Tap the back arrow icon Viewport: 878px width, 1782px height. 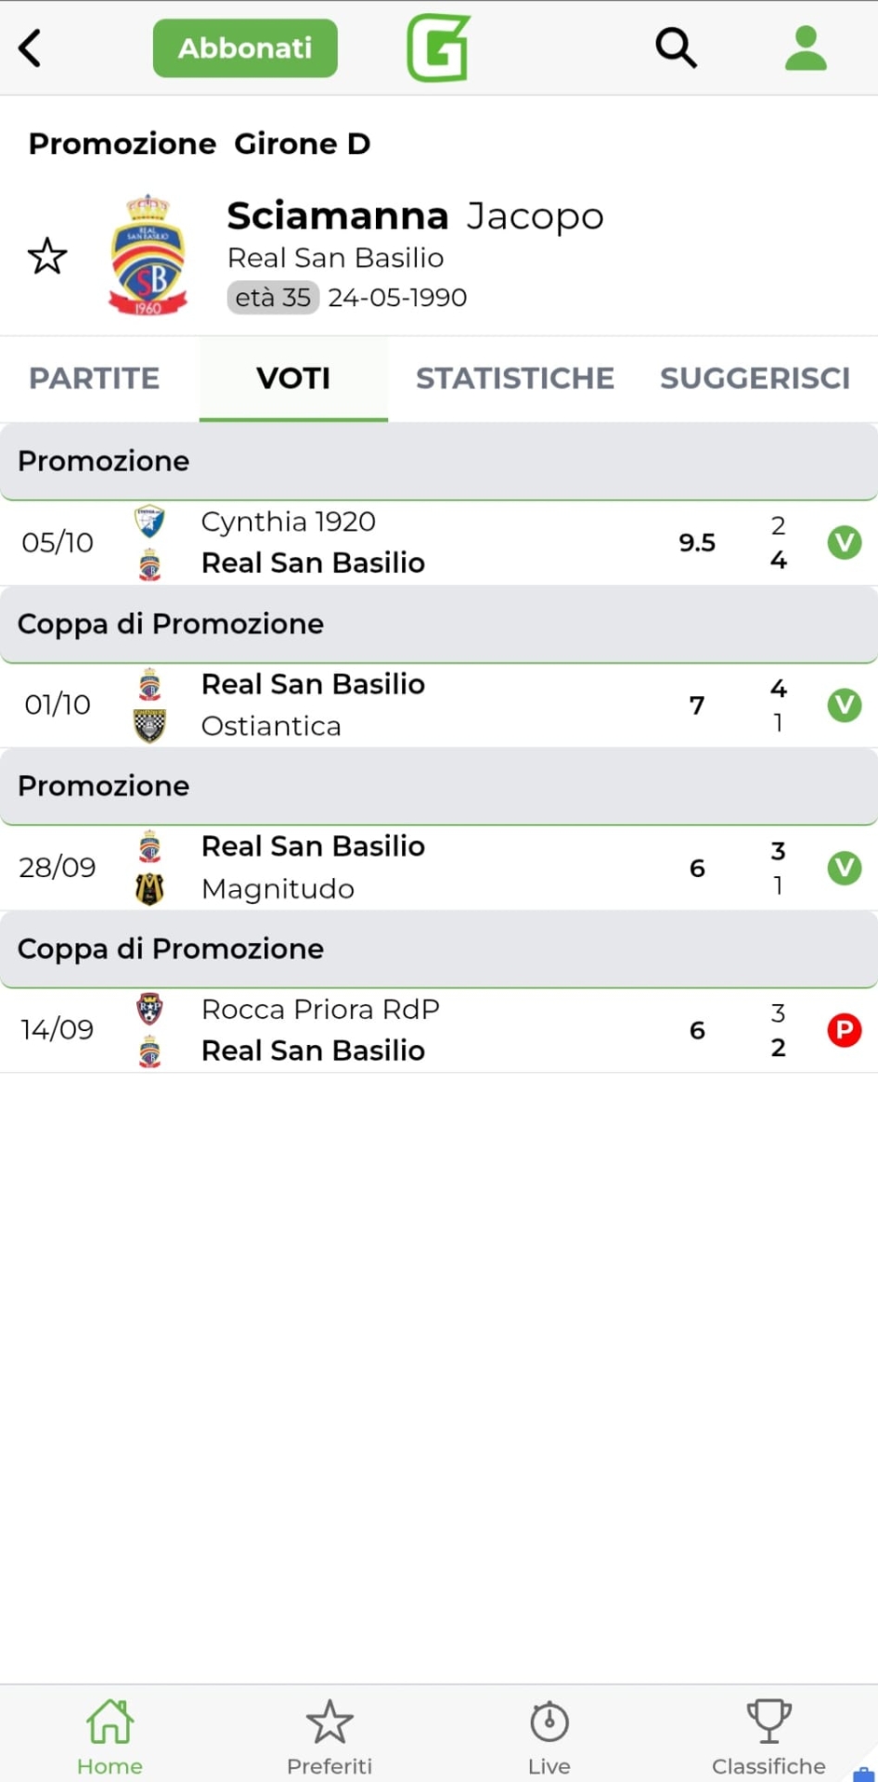tap(31, 48)
